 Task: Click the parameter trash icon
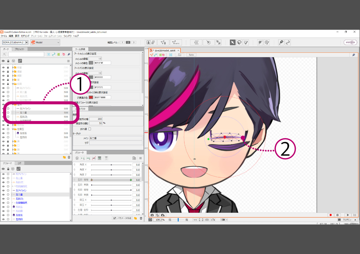click(141, 218)
